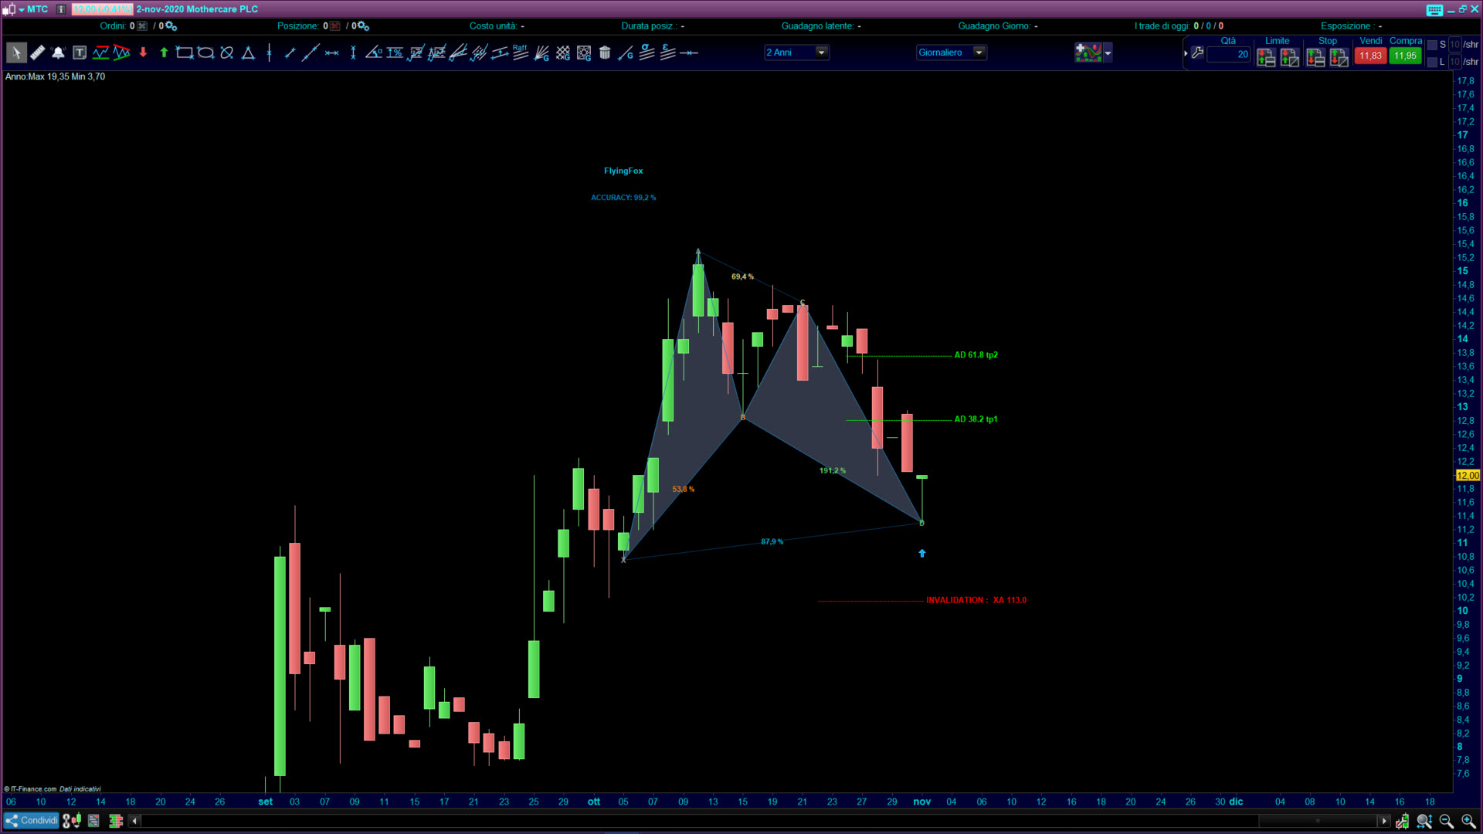Select the Raff regression channel tool

(520, 53)
